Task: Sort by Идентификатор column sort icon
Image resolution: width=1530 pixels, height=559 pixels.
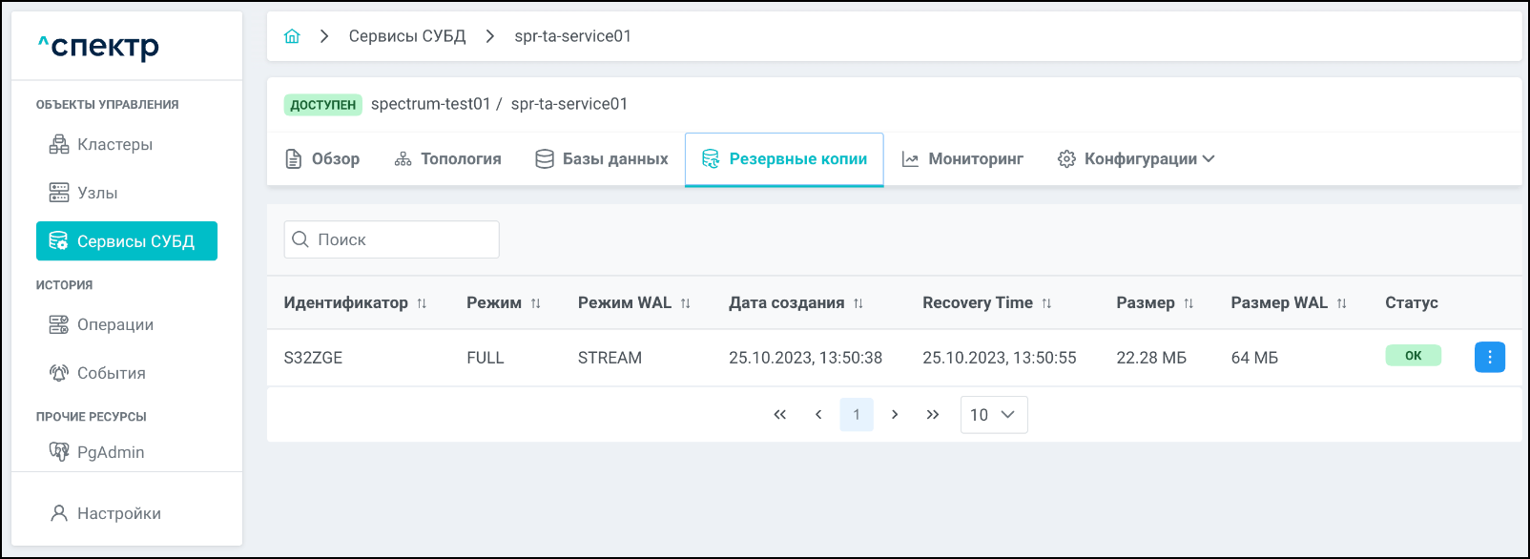Action: pos(422,303)
